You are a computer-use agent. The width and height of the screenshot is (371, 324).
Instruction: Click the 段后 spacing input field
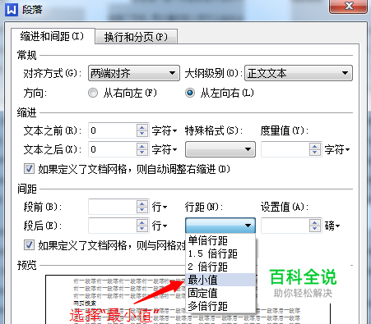point(112,226)
